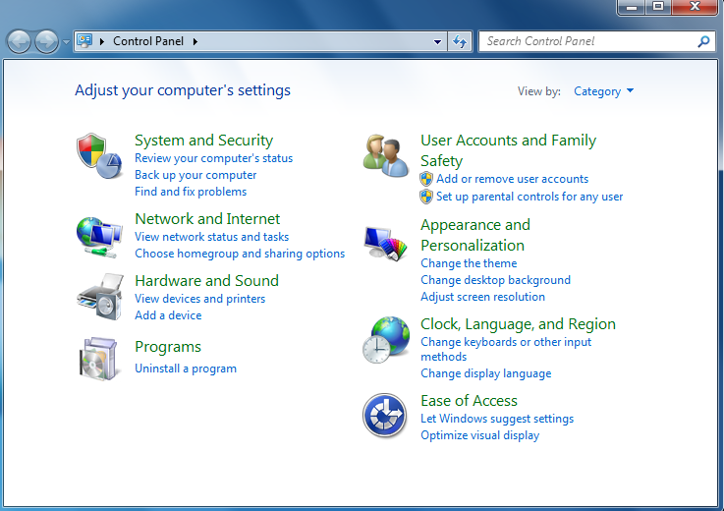Open the recent pages dropdown arrow

[x=66, y=42]
